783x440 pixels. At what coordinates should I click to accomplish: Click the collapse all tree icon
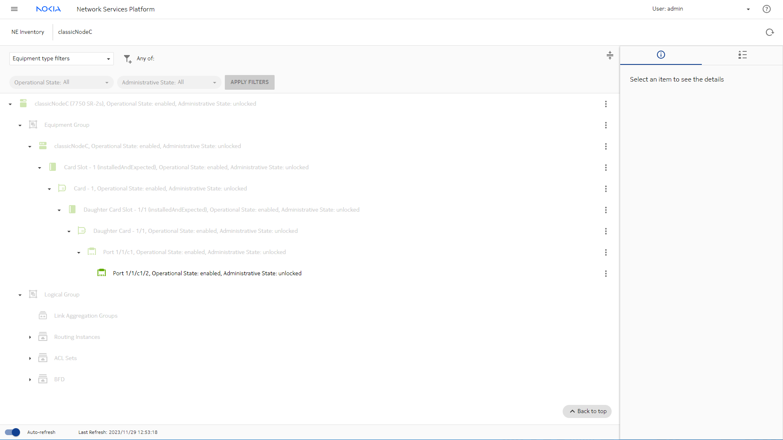(x=610, y=55)
